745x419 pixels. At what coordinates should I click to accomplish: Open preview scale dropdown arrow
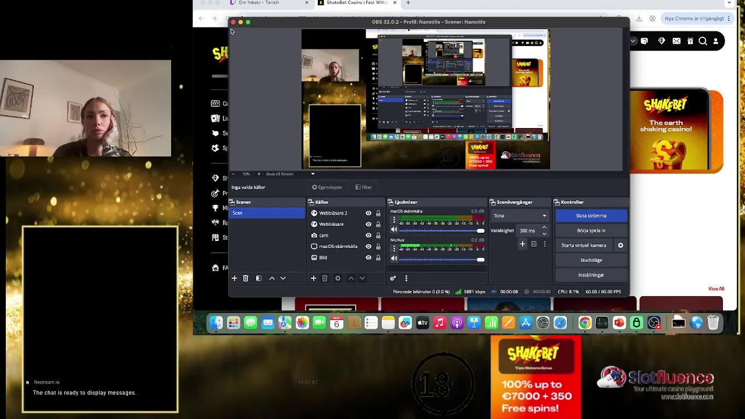click(x=313, y=174)
